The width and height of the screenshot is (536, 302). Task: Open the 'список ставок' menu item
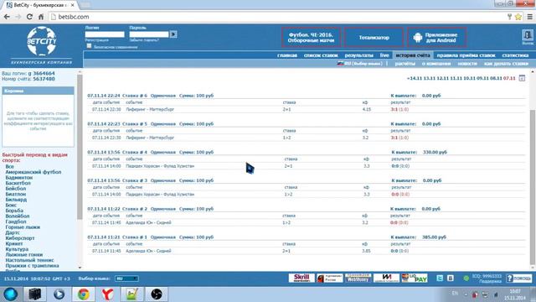[321, 55]
